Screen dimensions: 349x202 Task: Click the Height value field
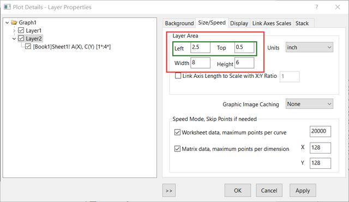pyautogui.click(x=244, y=63)
